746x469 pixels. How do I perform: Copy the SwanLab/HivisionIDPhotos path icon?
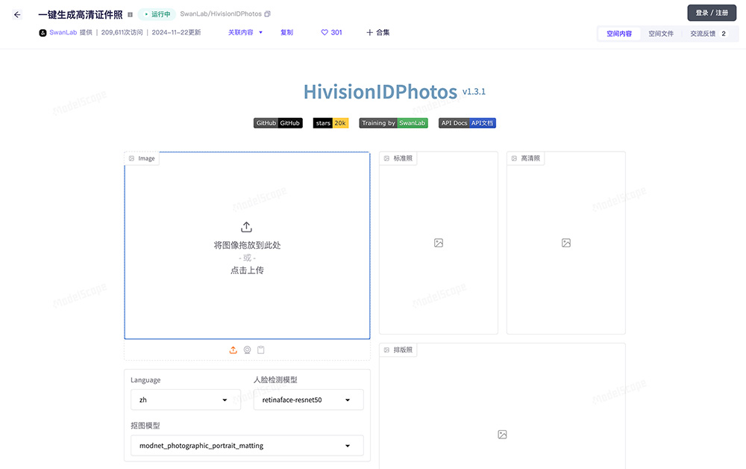pyautogui.click(x=268, y=14)
